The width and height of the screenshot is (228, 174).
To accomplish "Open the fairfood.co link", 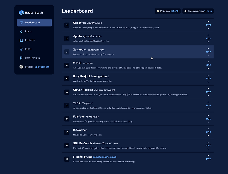I will click(x=92, y=117).
